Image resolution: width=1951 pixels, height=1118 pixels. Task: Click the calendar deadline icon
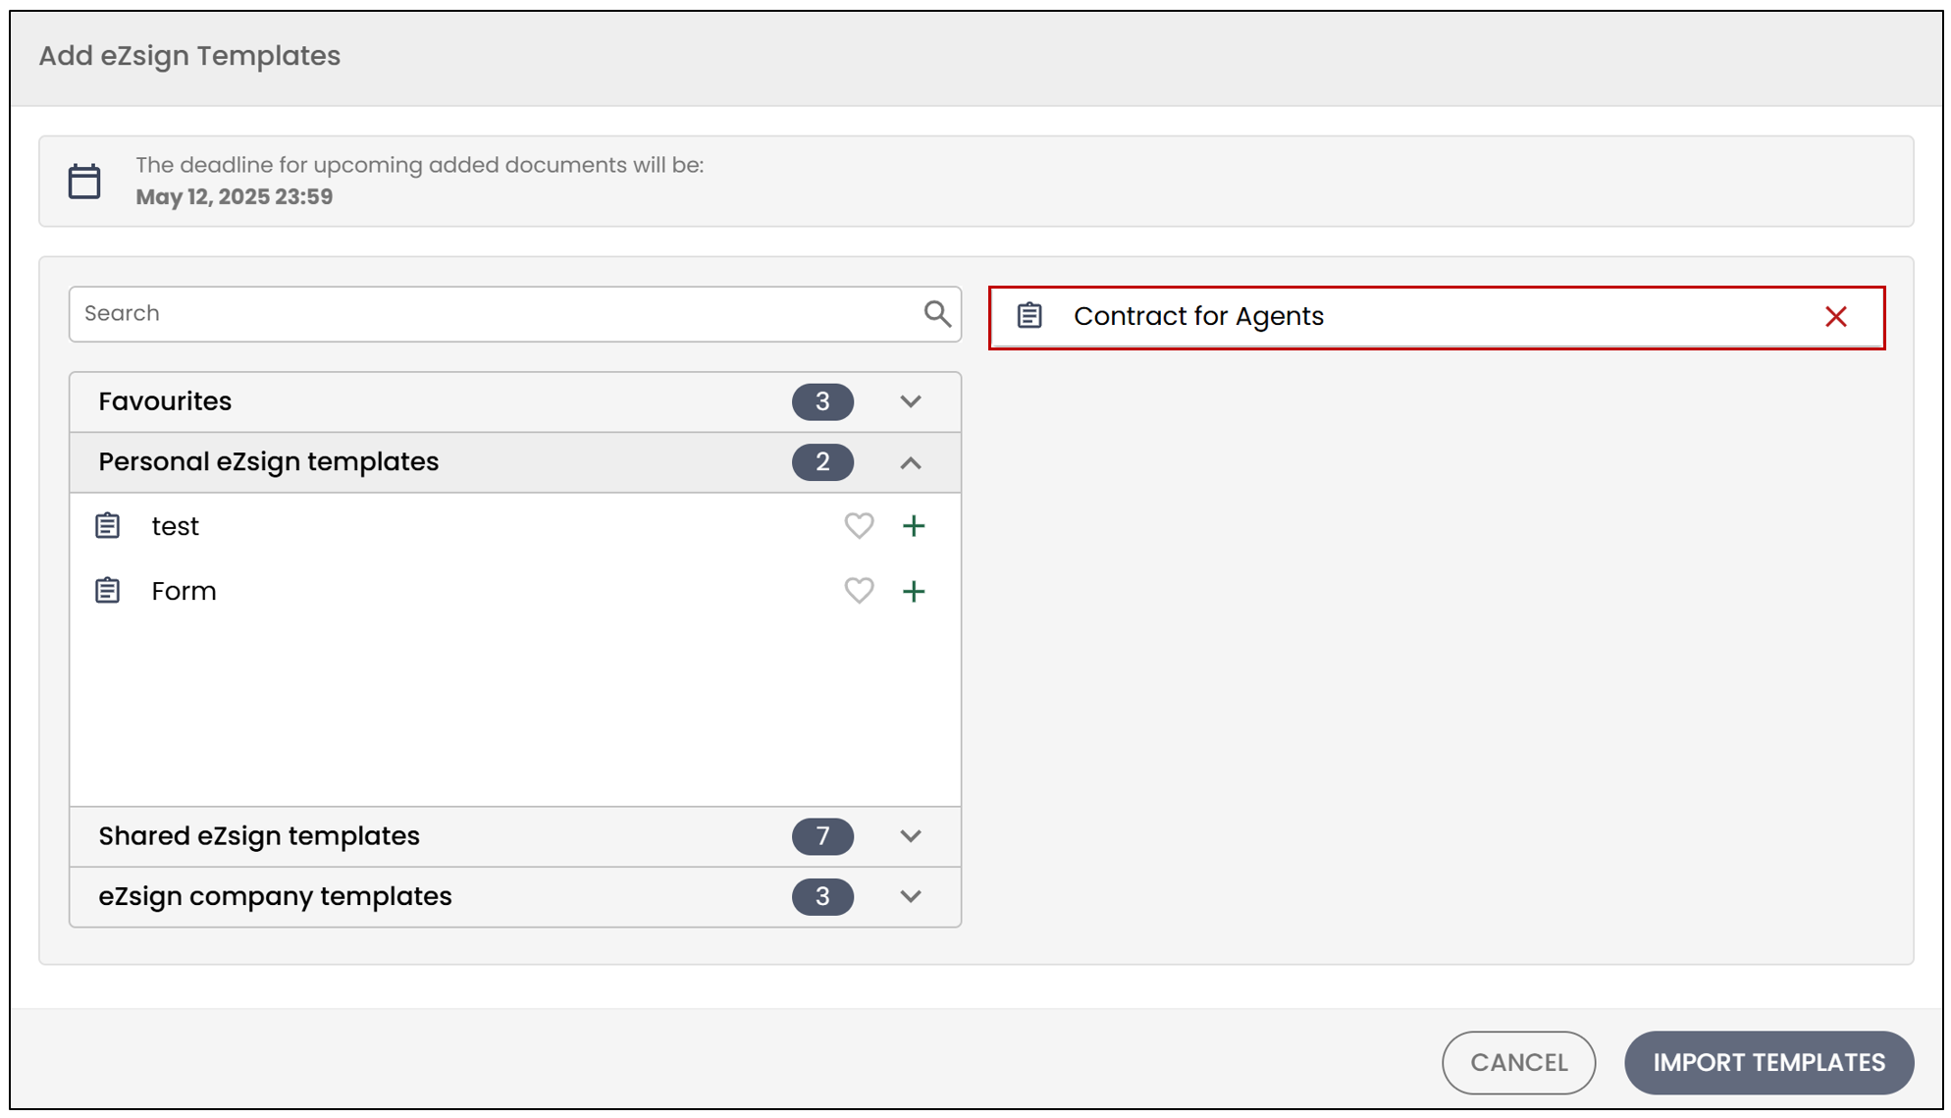tap(84, 182)
